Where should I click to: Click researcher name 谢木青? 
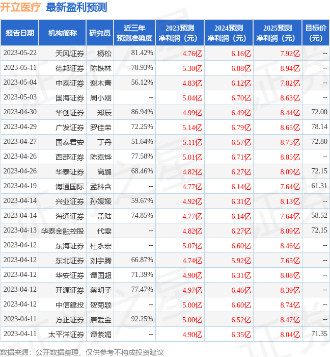pyautogui.click(x=101, y=83)
